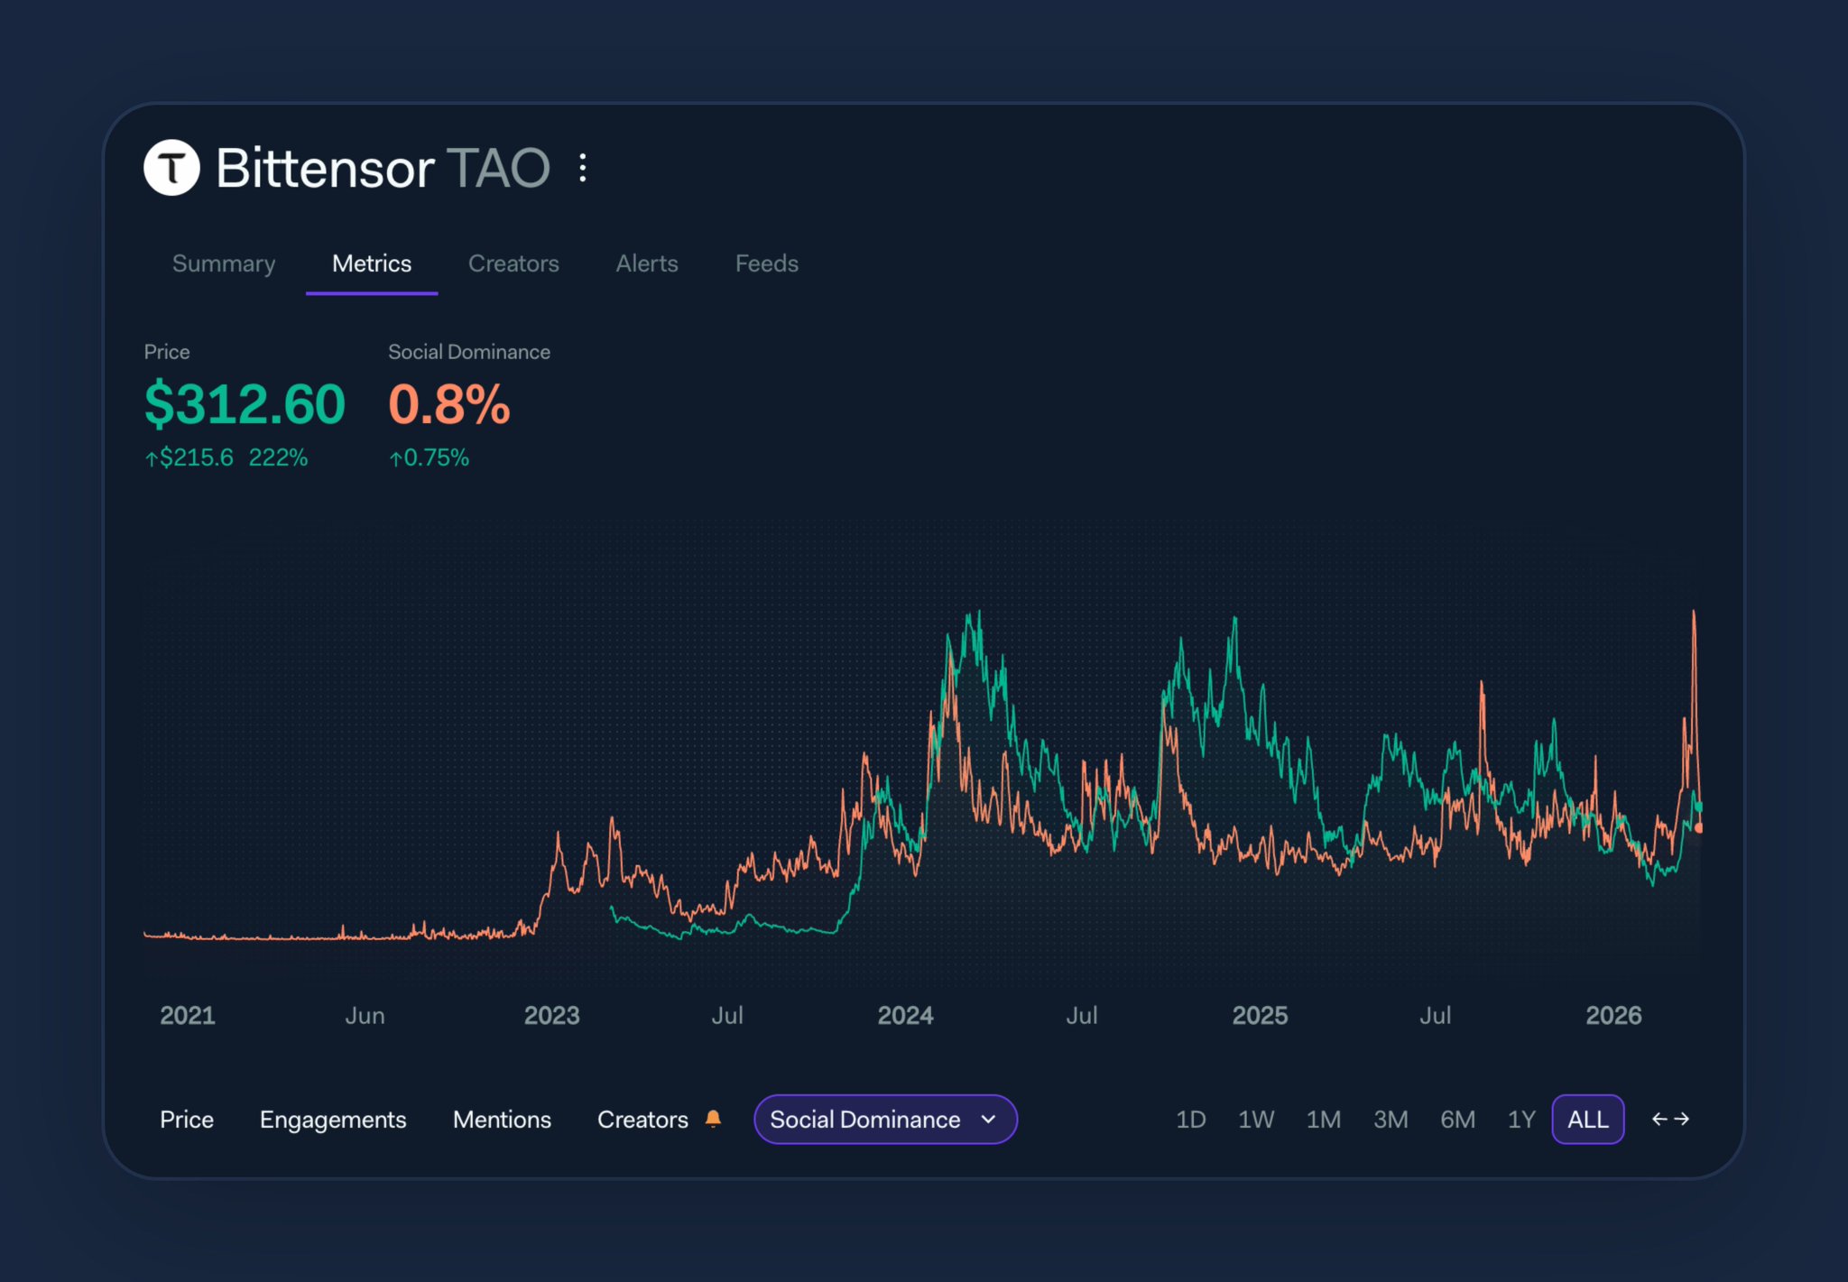Switch to the Summary tab

tap(224, 263)
